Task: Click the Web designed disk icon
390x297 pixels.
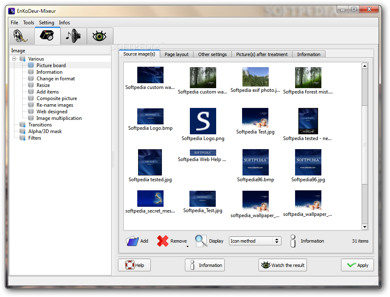Action: click(31, 112)
